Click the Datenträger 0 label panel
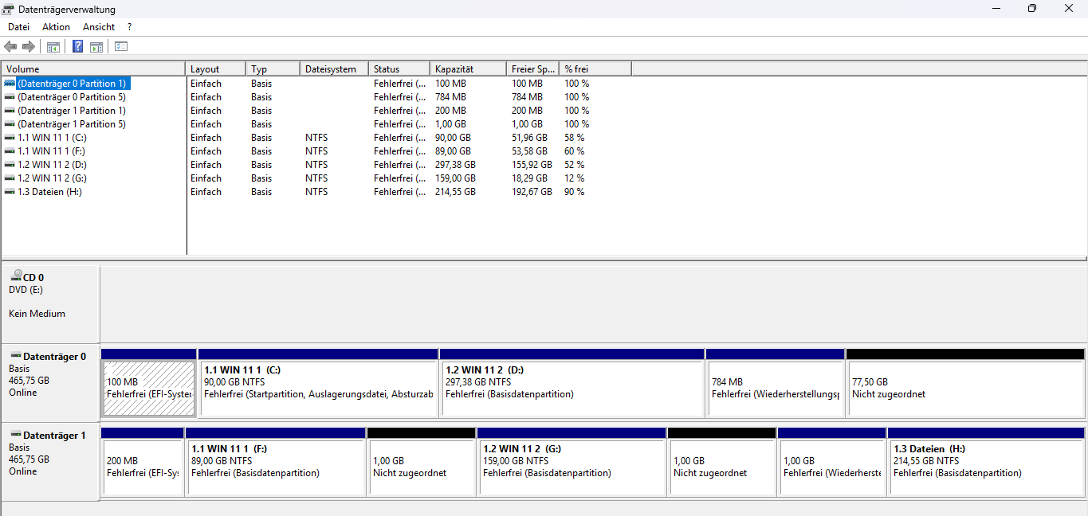Image resolution: width=1088 pixels, height=516 pixels. (50, 382)
